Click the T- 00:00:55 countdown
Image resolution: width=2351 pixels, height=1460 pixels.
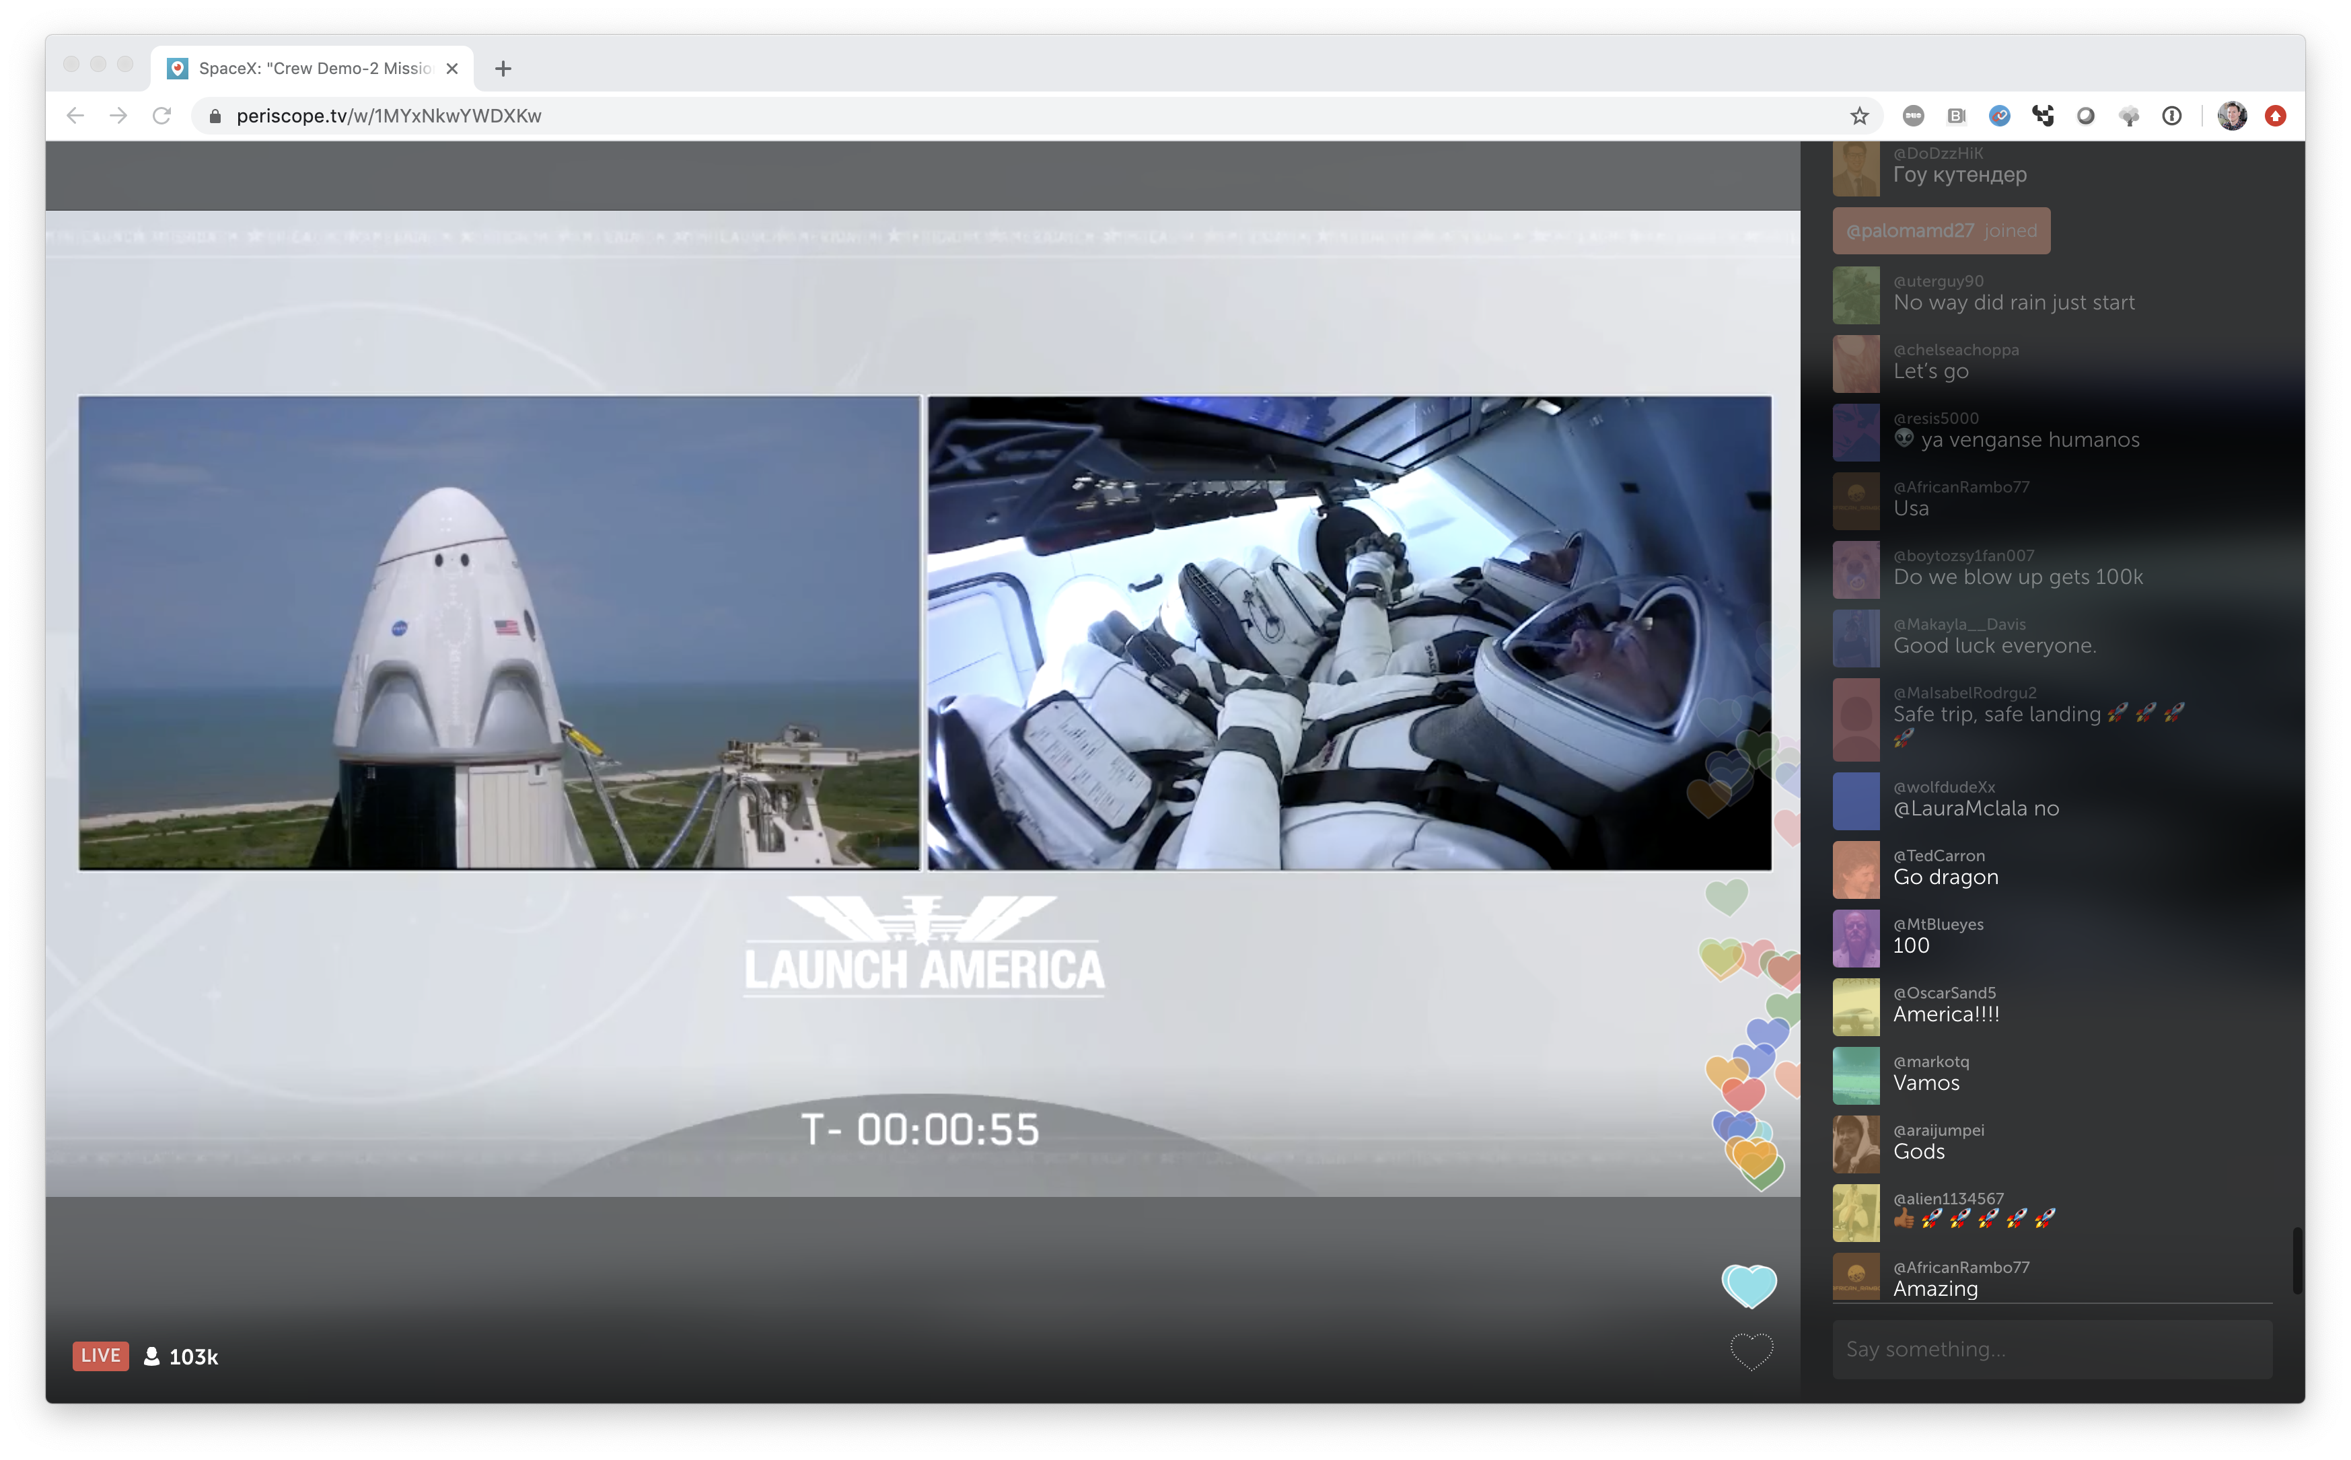(x=919, y=1130)
